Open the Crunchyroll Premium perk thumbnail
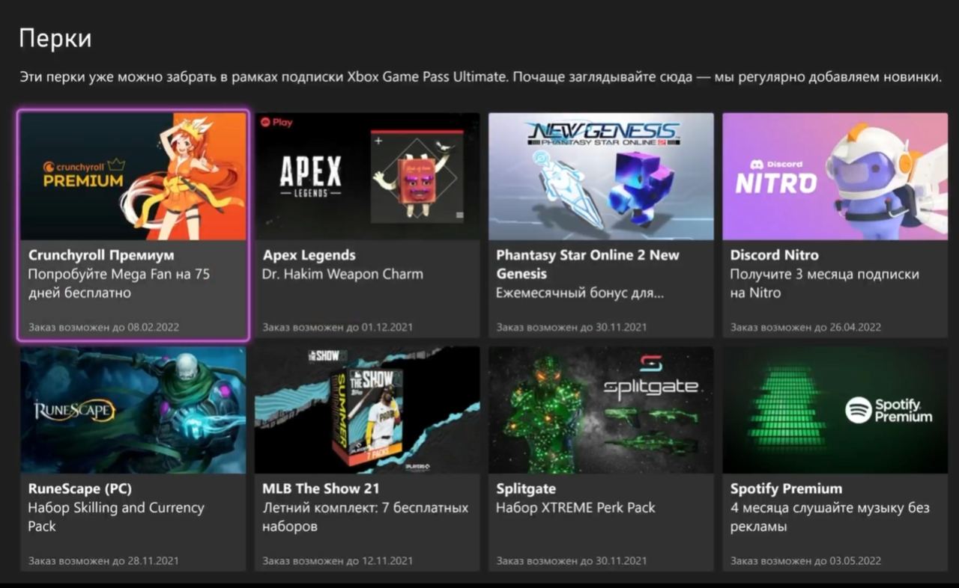959x588 pixels. coord(133,177)
